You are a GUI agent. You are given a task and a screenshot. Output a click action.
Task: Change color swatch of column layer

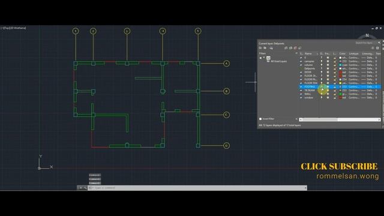coord(340,65)
